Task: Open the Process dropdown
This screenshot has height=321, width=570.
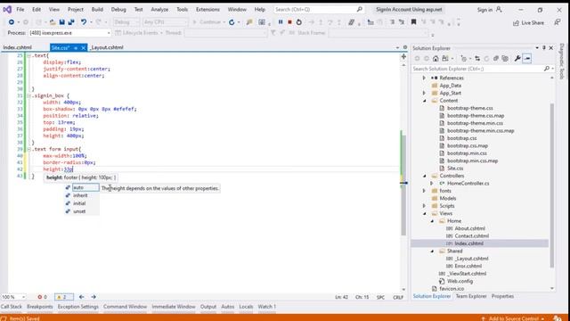Action: pyautogui.click(x=109, y=33)
